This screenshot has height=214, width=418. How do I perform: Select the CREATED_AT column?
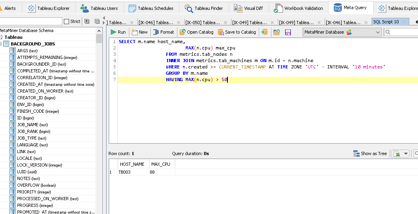[56, 84]
